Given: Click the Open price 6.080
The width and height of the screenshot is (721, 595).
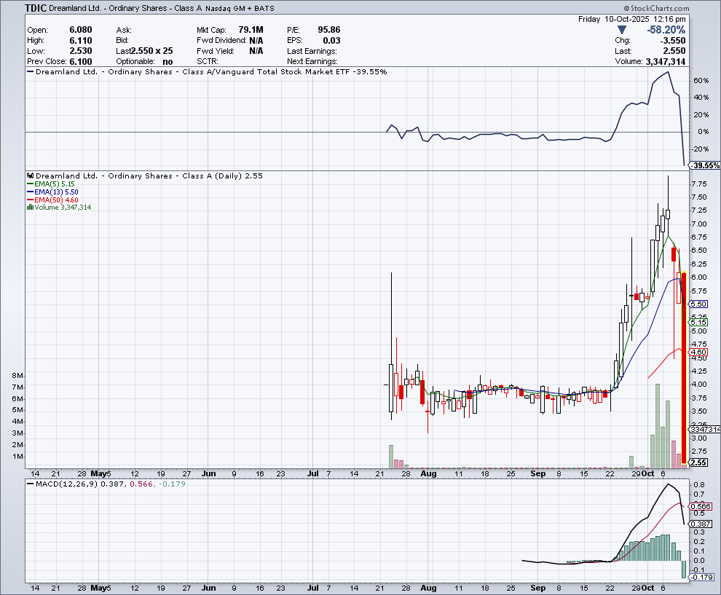Looking at the screenshot, I should tap(80, 30).
